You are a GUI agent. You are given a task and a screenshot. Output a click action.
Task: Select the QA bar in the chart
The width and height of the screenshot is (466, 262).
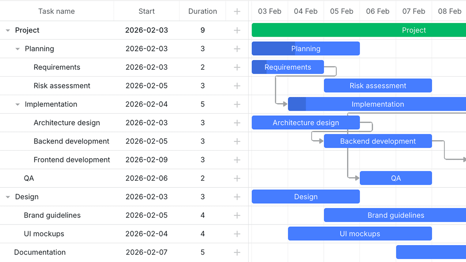(x=396, y=178)
